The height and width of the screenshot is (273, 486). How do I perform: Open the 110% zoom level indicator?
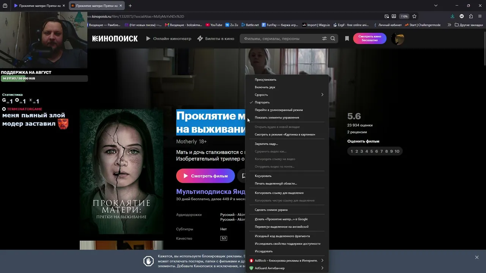tap(404, 16)
